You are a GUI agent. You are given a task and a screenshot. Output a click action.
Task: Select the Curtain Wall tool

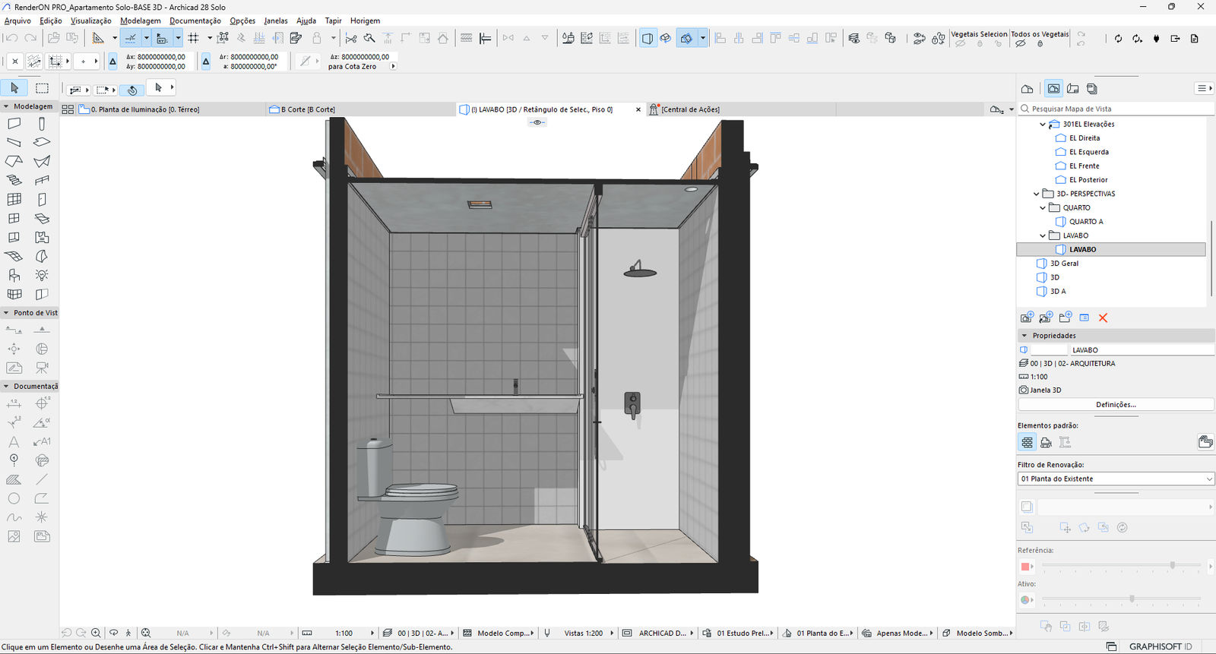(x=14, y=199)
